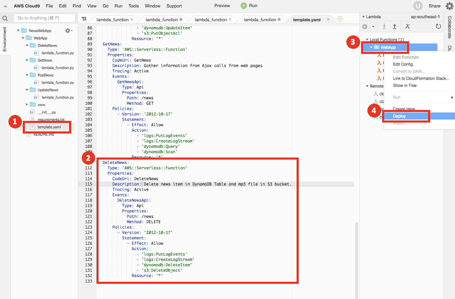Open the Support menu

(x=174, y=6)
